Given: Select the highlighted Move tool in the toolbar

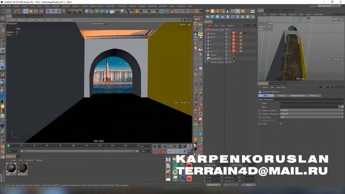Looking at the screenshot, I should click(26, 11).
